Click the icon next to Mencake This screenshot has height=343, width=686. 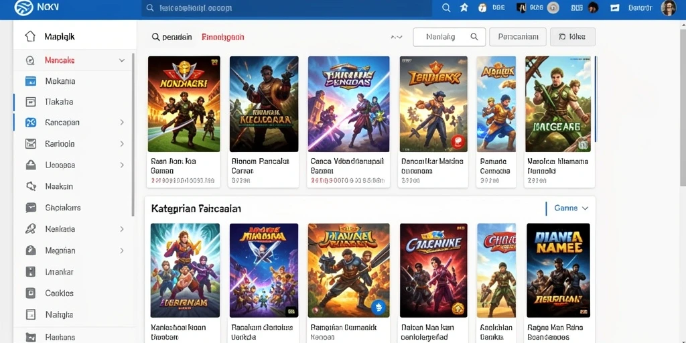coord(30,60)
